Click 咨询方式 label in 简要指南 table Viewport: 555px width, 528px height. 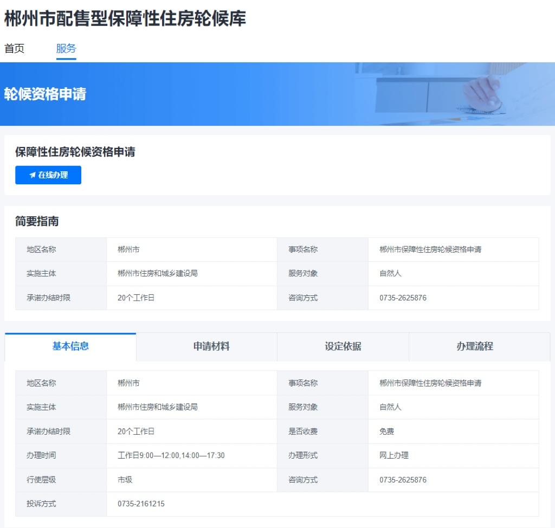[303, 298]
